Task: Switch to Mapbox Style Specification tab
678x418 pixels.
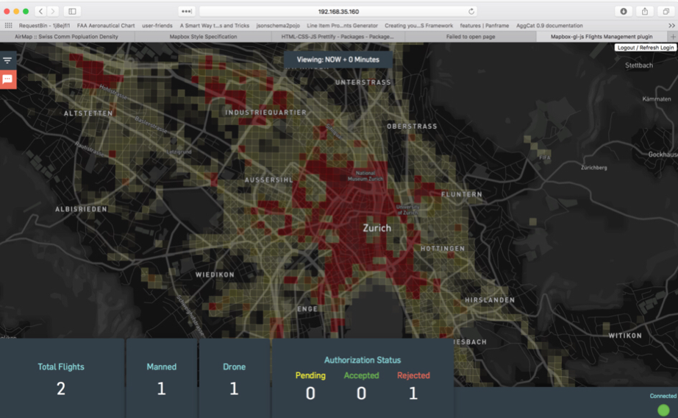Action: click(203, 36)
